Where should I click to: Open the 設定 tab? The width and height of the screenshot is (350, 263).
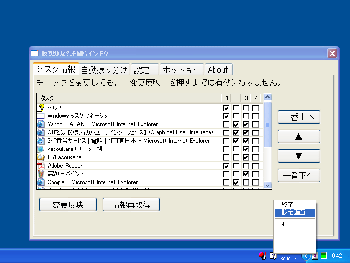click(145, 70)
